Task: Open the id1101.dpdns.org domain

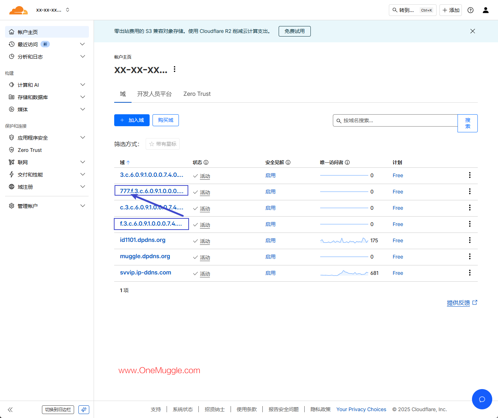Action: coord(143,240)
